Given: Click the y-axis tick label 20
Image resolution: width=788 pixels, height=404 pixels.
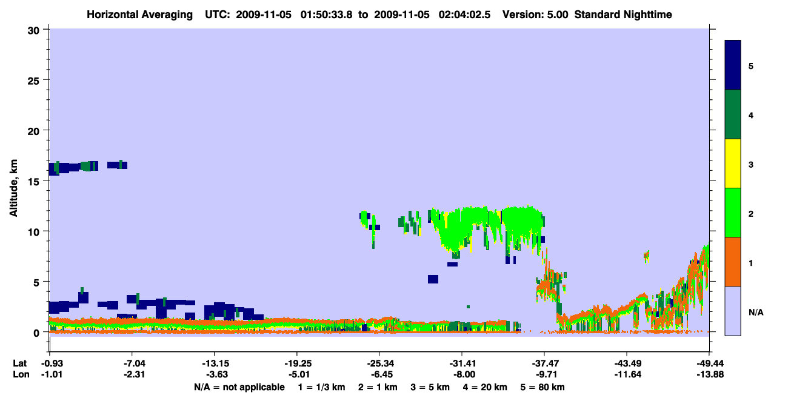Looking at the screenshot, I should coord(35,131).
